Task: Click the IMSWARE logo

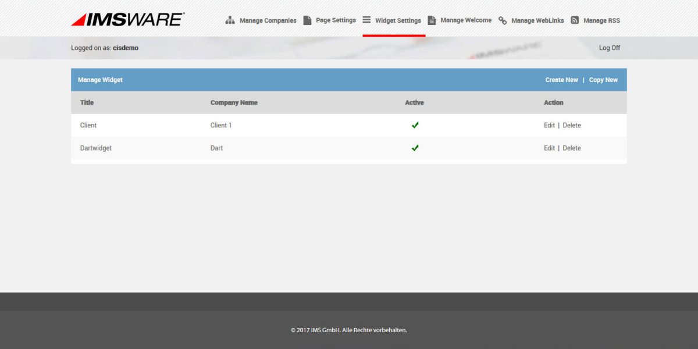Action: pyautogui.click(x=127, y=19)
